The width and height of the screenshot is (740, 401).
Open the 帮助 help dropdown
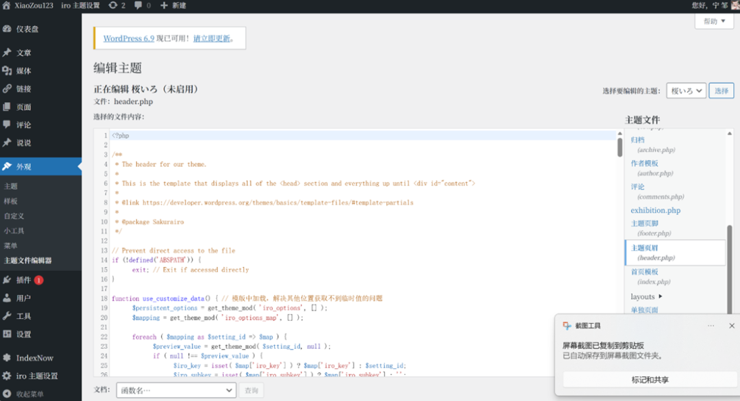point(714,21)
